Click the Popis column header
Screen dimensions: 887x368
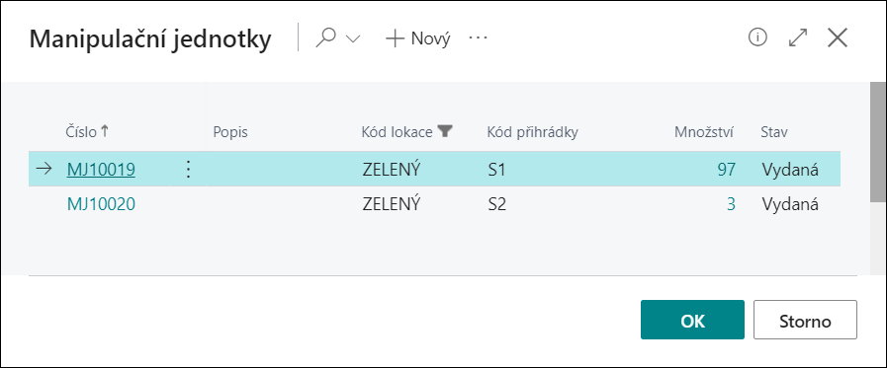230,132
